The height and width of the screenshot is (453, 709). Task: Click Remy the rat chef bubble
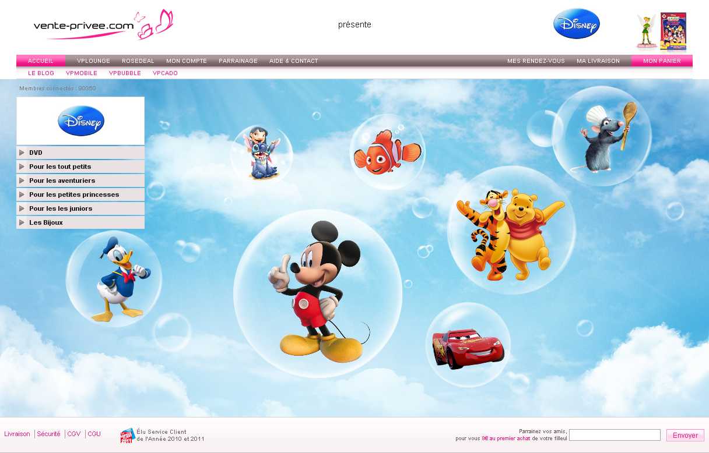(601, 136)
